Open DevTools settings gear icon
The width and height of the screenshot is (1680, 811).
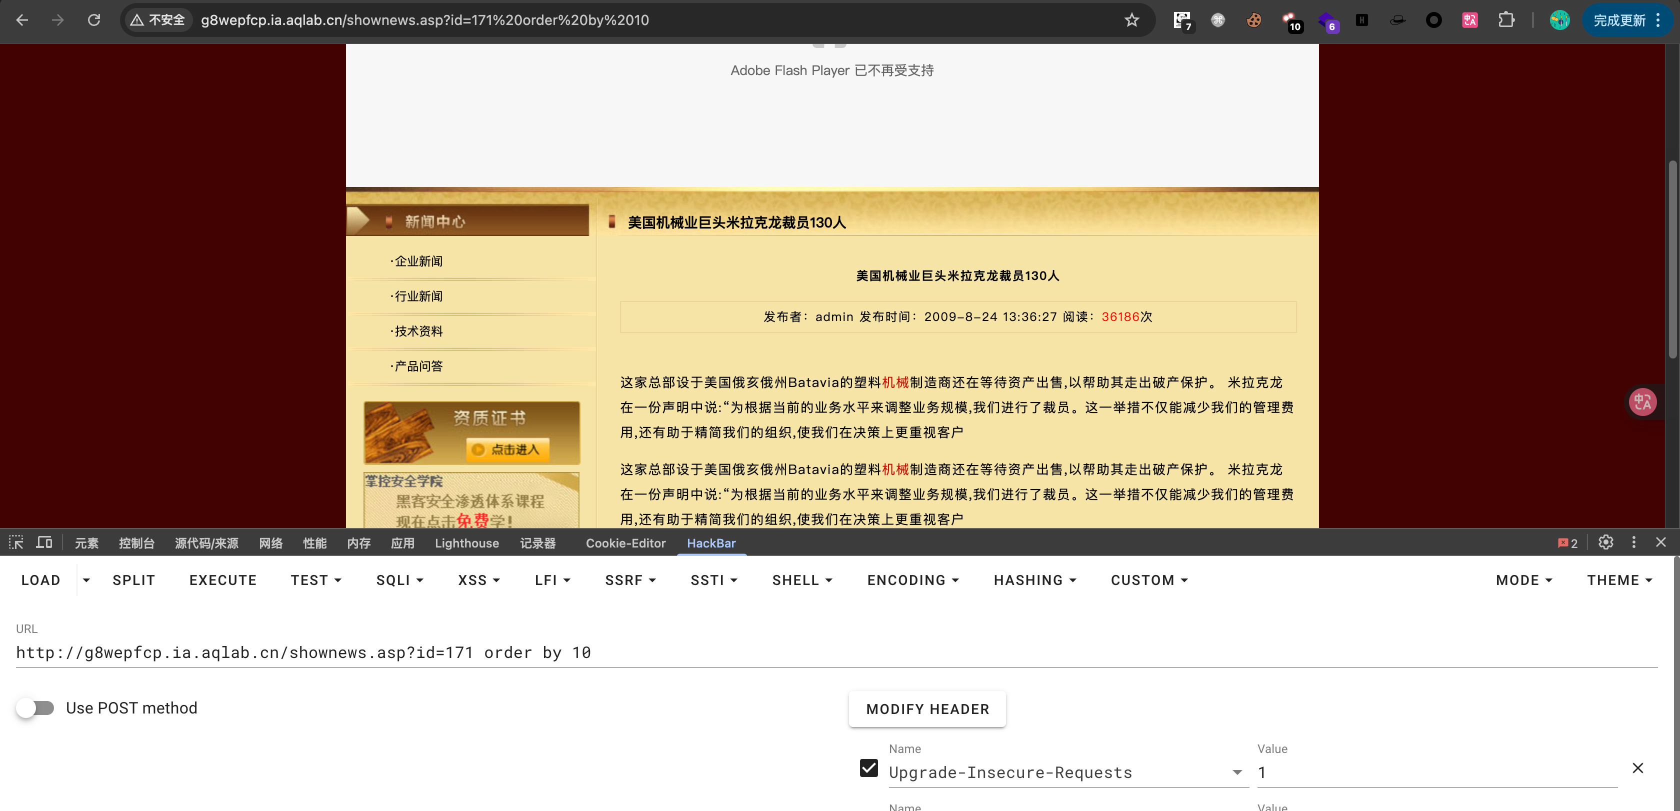point(1605,542)
